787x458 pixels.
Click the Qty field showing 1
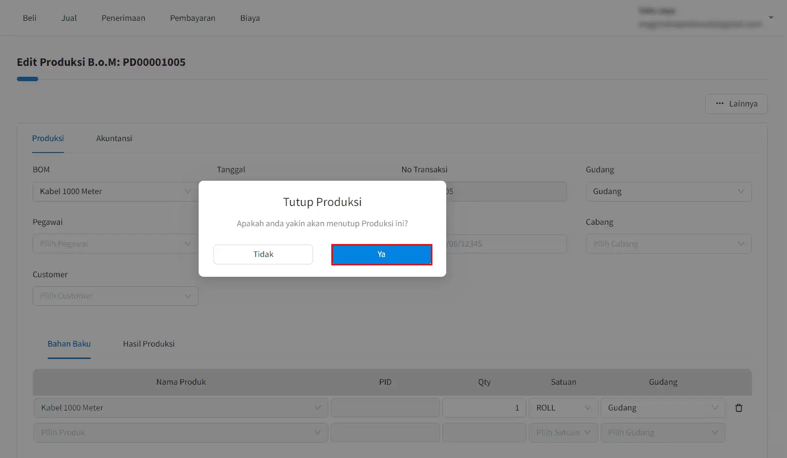484,408
